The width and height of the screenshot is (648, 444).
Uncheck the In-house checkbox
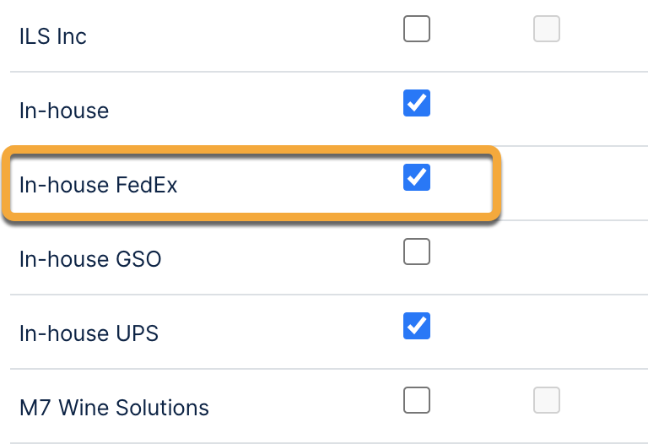[417, 104]
